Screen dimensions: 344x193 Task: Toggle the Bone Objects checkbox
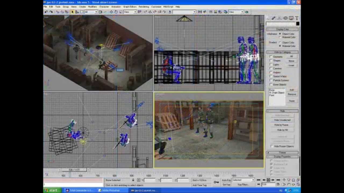click(x=271, y=84)
